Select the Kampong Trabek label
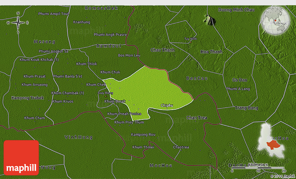This screenshot has width=296, height=179. click(28, 98)
